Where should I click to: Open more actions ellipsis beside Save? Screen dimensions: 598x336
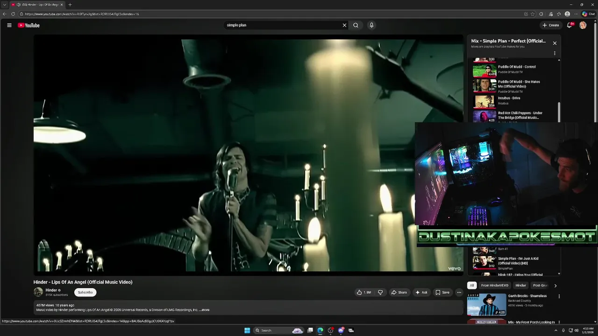(459, 293)
